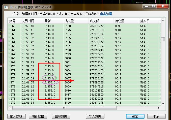The image size is (171, 120).
Task: Select price cell 51460.0
Action: [x=50, y=103]
